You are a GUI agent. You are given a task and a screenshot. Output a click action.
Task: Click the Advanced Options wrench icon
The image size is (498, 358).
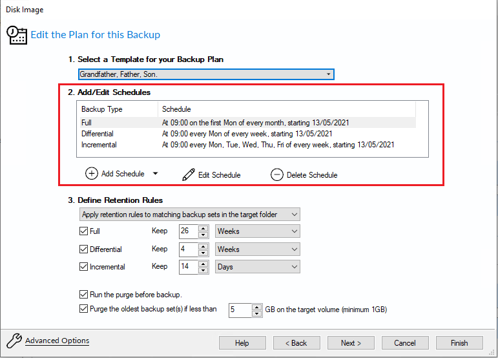point(14,341)
